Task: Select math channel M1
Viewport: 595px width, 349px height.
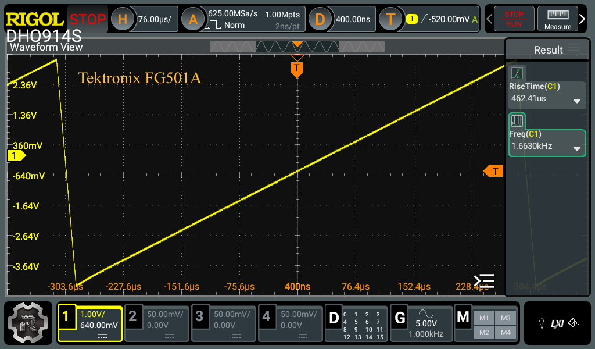Action: [x=484, y=318]
